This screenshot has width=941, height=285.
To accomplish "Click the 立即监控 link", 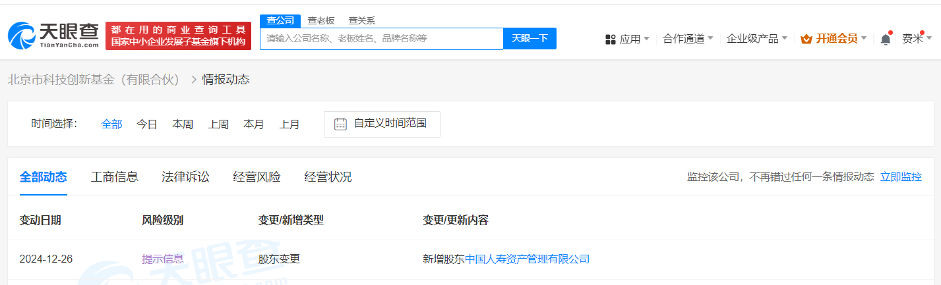I will point(901,176).
